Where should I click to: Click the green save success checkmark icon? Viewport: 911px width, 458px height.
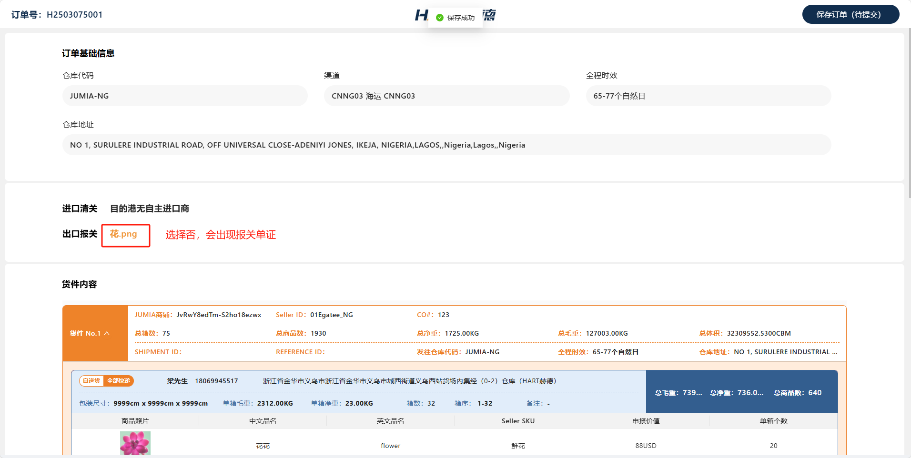click(440, 18)
